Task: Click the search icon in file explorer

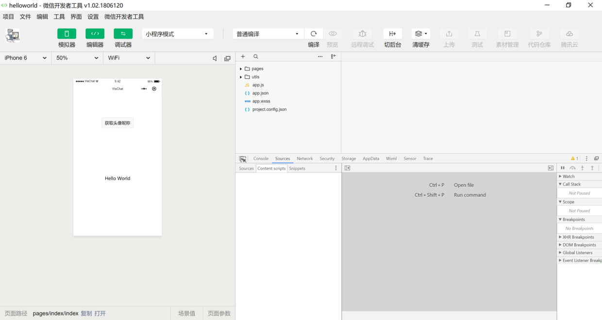Action: [256, 57]
